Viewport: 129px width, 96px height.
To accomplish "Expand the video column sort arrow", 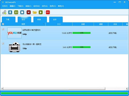I will [x=44, y=24].
